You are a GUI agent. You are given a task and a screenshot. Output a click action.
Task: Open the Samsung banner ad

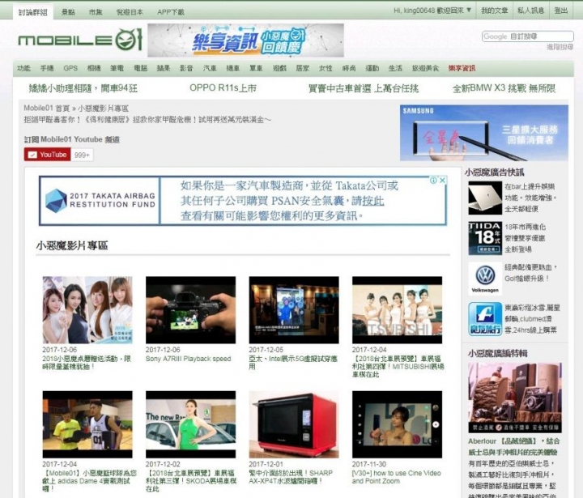pos(483,133)
